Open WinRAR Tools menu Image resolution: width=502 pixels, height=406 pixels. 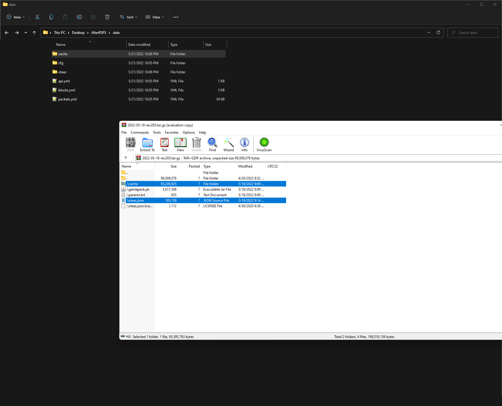pyautogui.click(x=157, y=133)
